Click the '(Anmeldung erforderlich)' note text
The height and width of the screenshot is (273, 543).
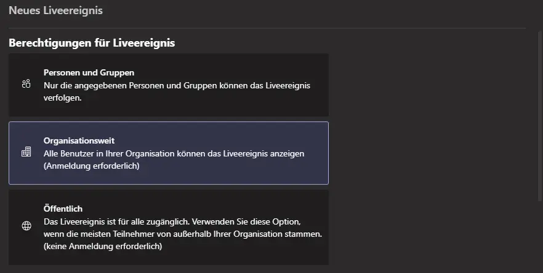tap(91, 166)
